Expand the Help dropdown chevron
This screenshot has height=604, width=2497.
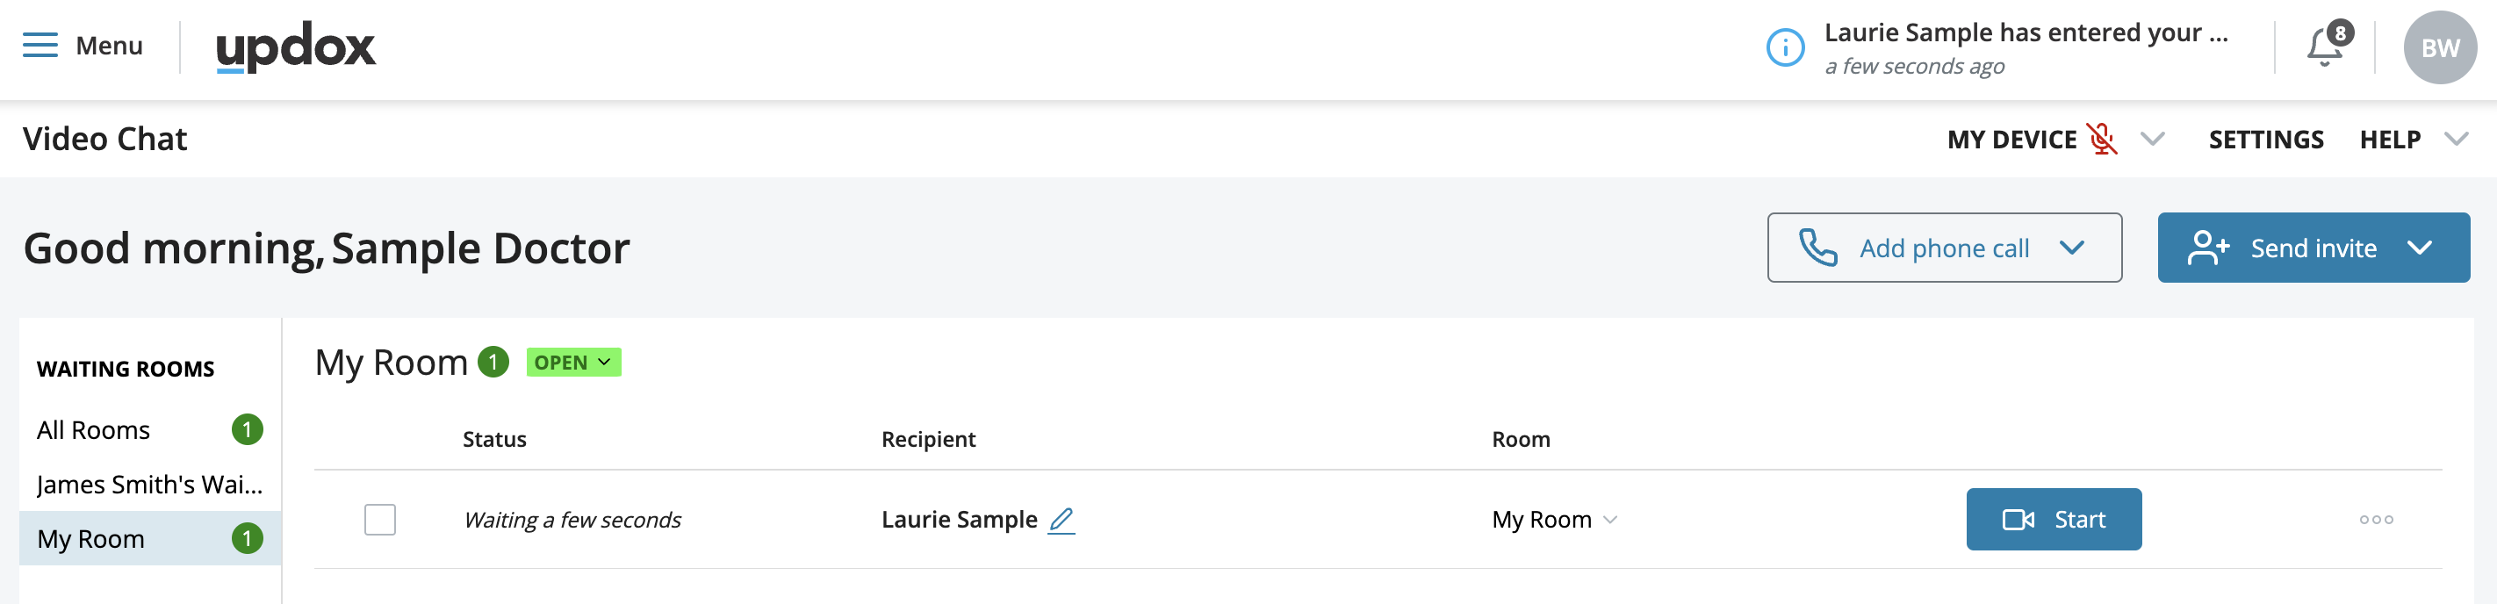click(2456, 140)
